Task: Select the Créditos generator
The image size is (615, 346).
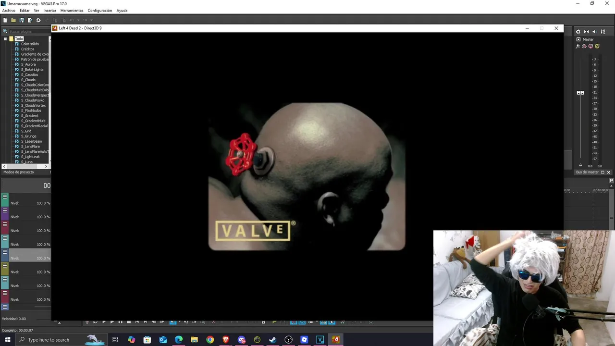Action: pyautogui.click(x=27, y=49)
